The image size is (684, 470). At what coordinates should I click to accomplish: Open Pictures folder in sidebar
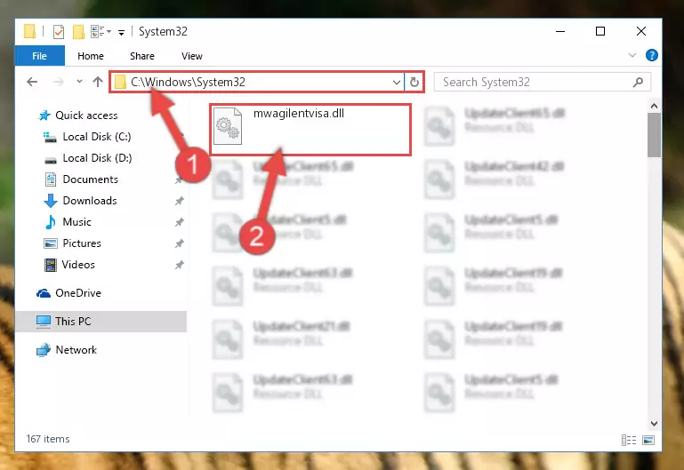click(x=82, y=243)
